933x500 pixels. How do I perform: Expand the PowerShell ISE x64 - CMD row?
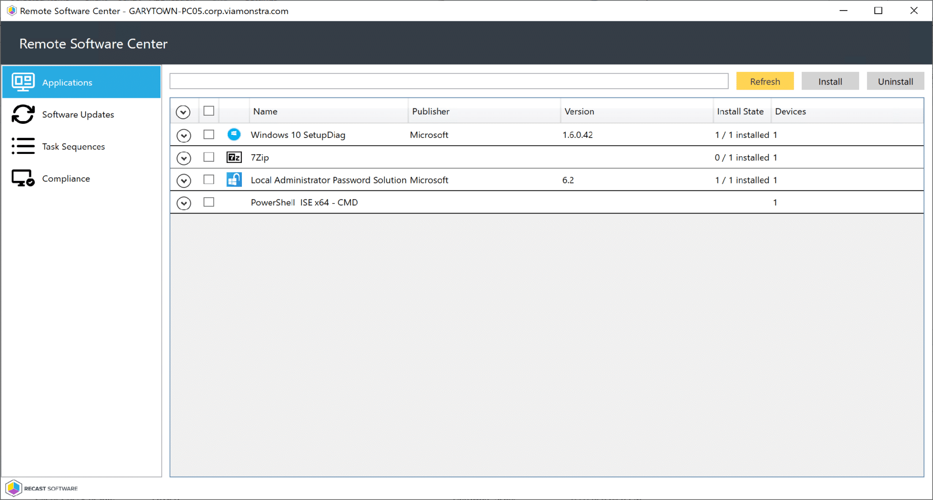point(184,203)
